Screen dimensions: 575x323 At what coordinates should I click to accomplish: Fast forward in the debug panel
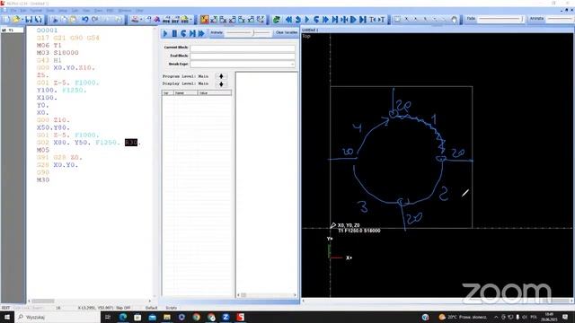coord(201,34)
